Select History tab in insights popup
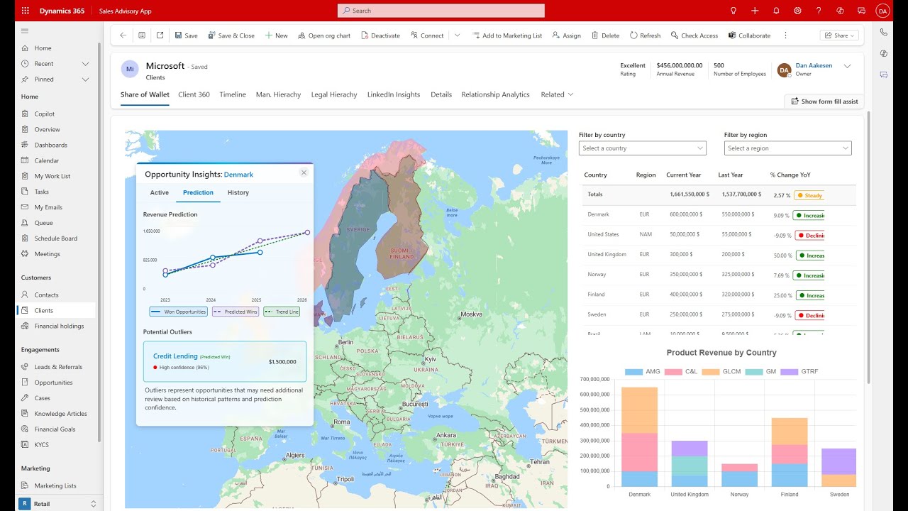908x511 pixels. coord(238,192)
